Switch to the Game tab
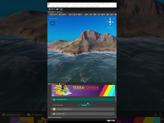164x123 pixels. tap(60, 12)
